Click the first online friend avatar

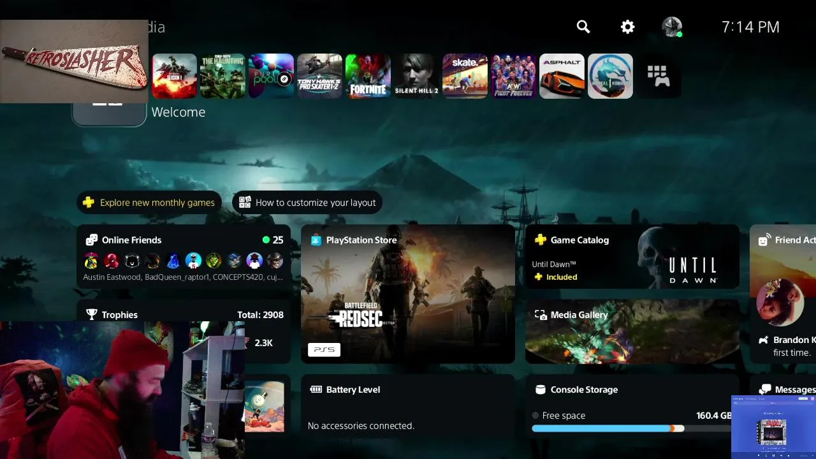[x=92, y=260]
